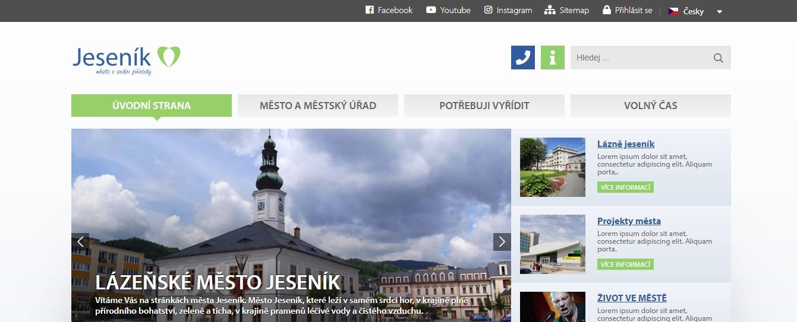
Task: Click the Facebook icon in top bar
Action: 369,10
